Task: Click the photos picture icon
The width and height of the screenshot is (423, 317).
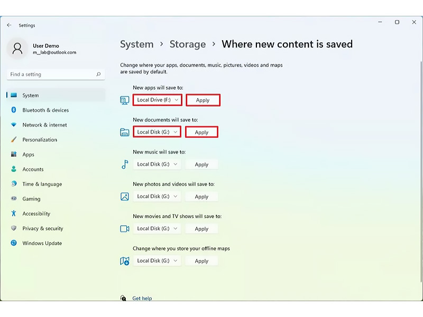Action: pyautogui.click(x=125, y=197)
